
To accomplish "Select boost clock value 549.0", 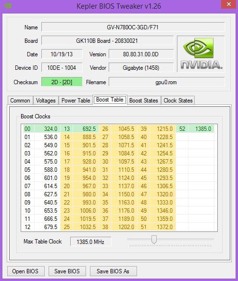I will click(47, 145).
